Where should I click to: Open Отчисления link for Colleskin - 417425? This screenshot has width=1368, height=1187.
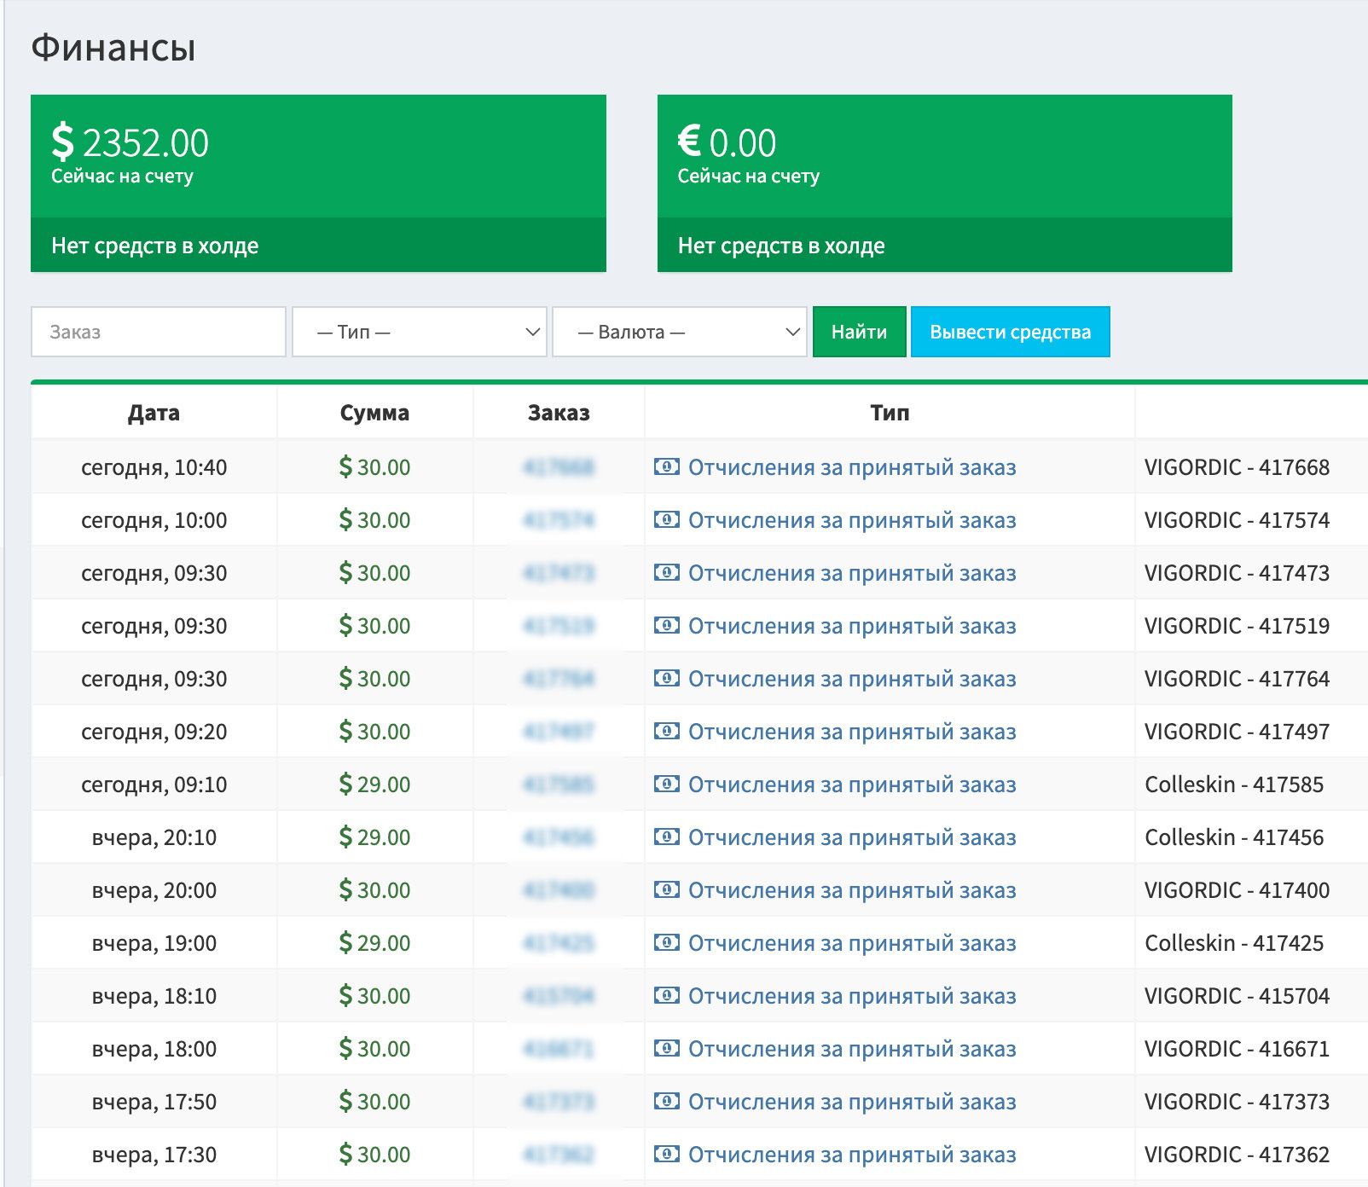(852, 943)
